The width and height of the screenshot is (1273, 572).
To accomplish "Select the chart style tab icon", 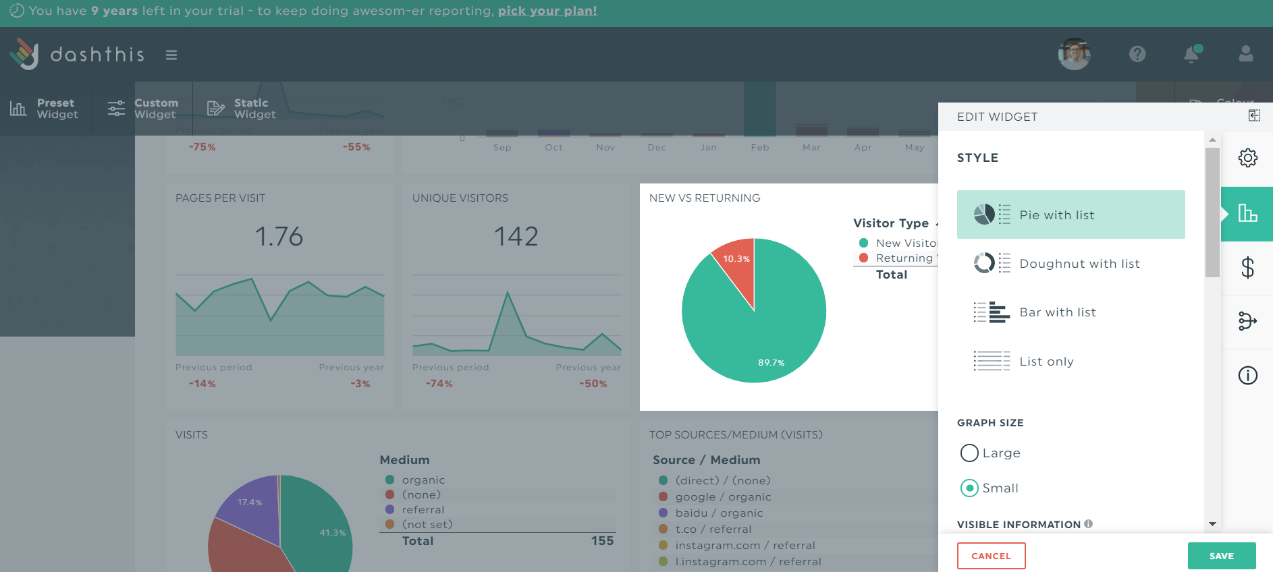I will click(x=1247, y=214).
